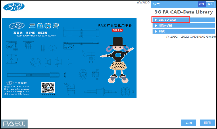
Task: Click the 3G FA CAD-Data Library title
Action: click(184, 12)
